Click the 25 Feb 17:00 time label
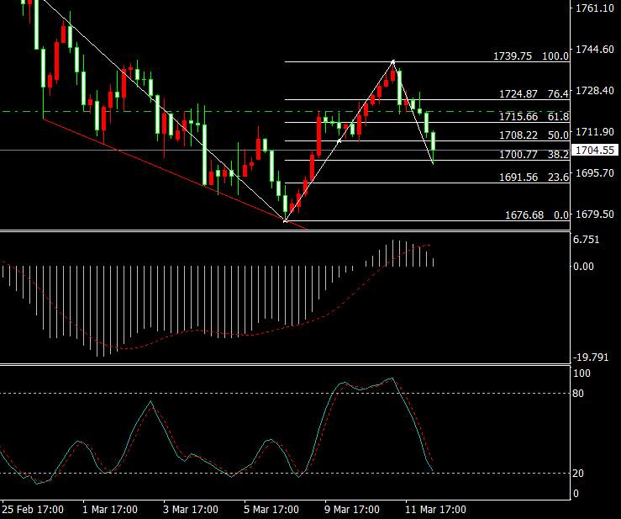 [x=33, y=509]
